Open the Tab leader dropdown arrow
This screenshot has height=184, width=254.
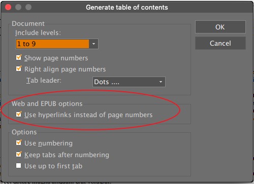[161, 82]
